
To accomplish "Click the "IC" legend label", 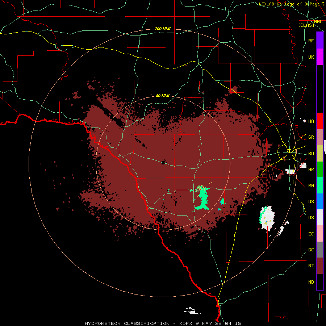I will pyautogui.click(x=311, y=234).
